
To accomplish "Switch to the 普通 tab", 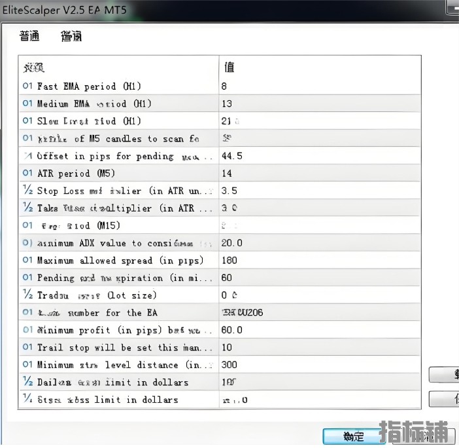I will pos(29,37).
